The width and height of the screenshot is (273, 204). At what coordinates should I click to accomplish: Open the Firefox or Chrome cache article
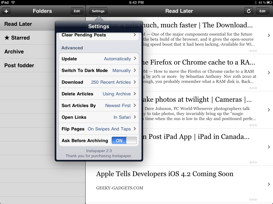208,73
